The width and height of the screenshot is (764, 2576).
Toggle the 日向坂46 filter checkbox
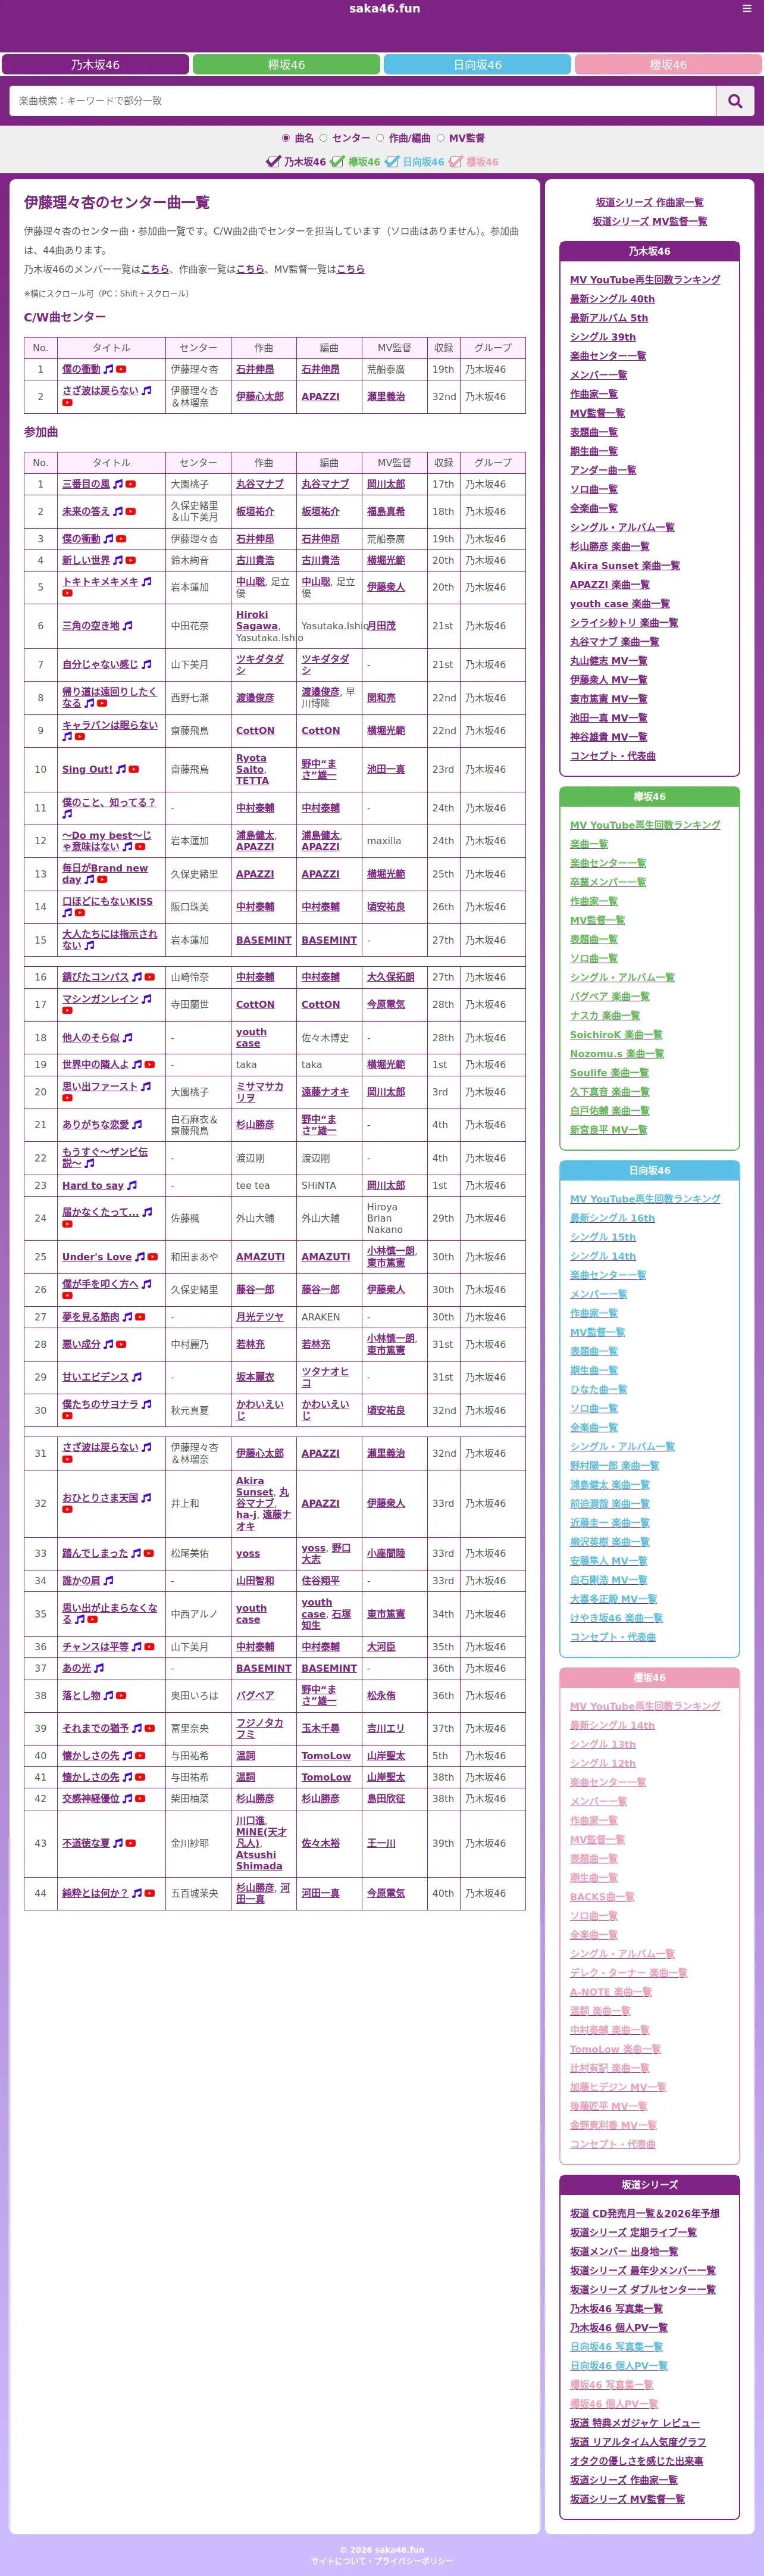[392, 161]
